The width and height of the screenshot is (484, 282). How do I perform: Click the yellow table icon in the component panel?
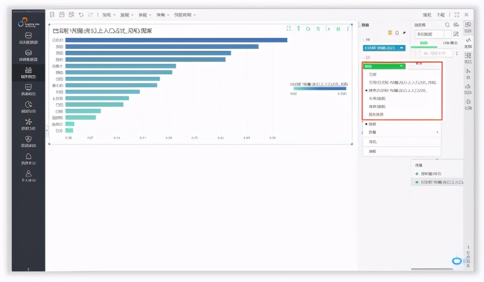pos(390,32)
